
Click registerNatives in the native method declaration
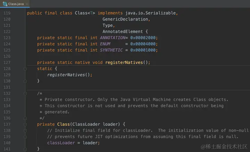[x=124, y=62]
